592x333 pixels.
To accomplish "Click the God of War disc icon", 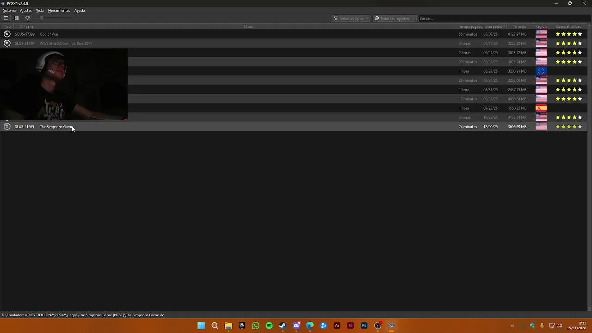I will coord(7,34).
